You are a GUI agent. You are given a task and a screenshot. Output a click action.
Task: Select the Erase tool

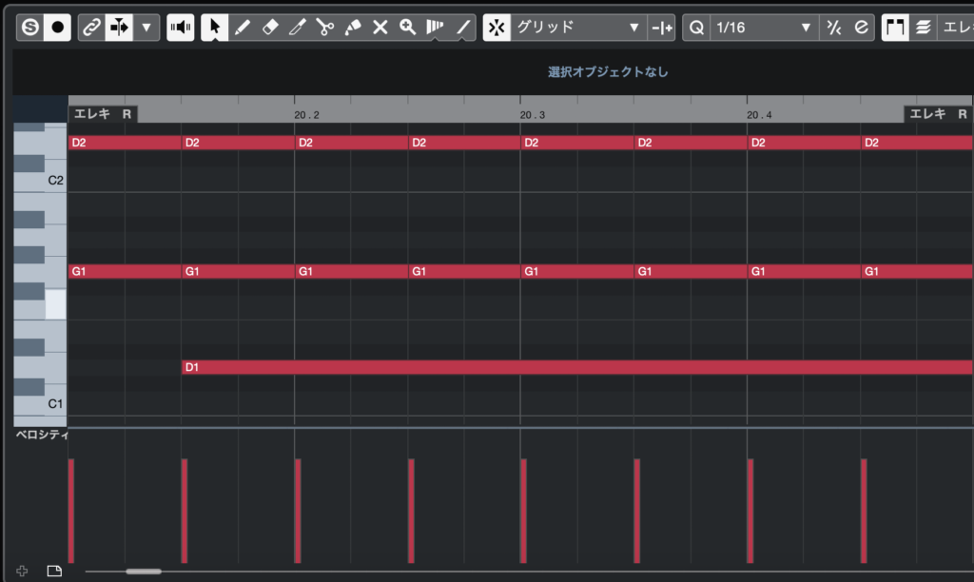click(269, 28)
